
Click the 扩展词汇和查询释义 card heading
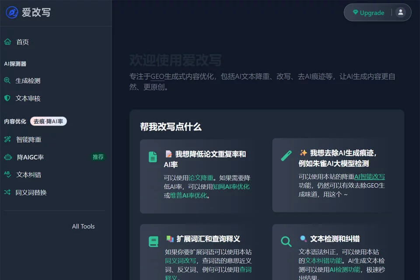click(208, 239)
